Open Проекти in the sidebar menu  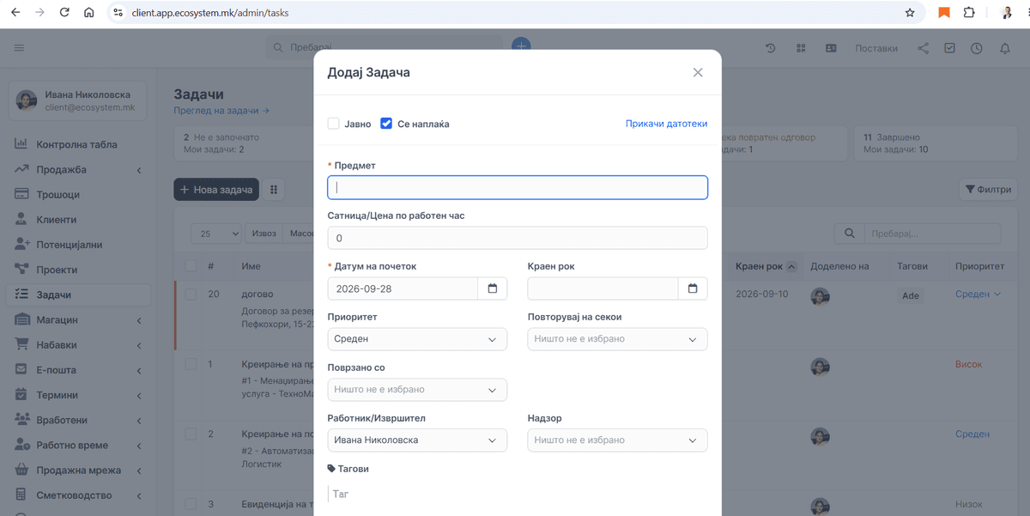click(57, 270)
